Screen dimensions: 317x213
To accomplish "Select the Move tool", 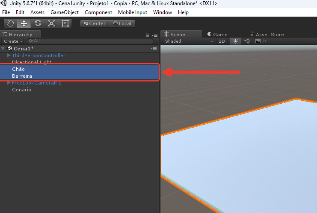I will [x=24, y=23].
